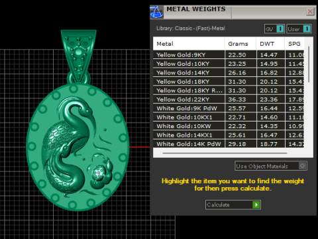Click the horizontal scrollbar below metals table

pyautogui.click(x=225, y=153)
